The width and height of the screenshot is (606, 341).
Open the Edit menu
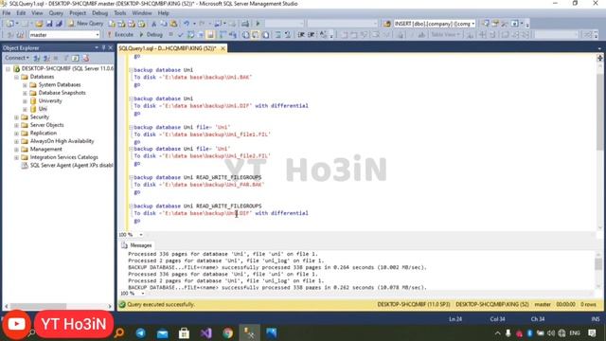(x=21, y=13)
